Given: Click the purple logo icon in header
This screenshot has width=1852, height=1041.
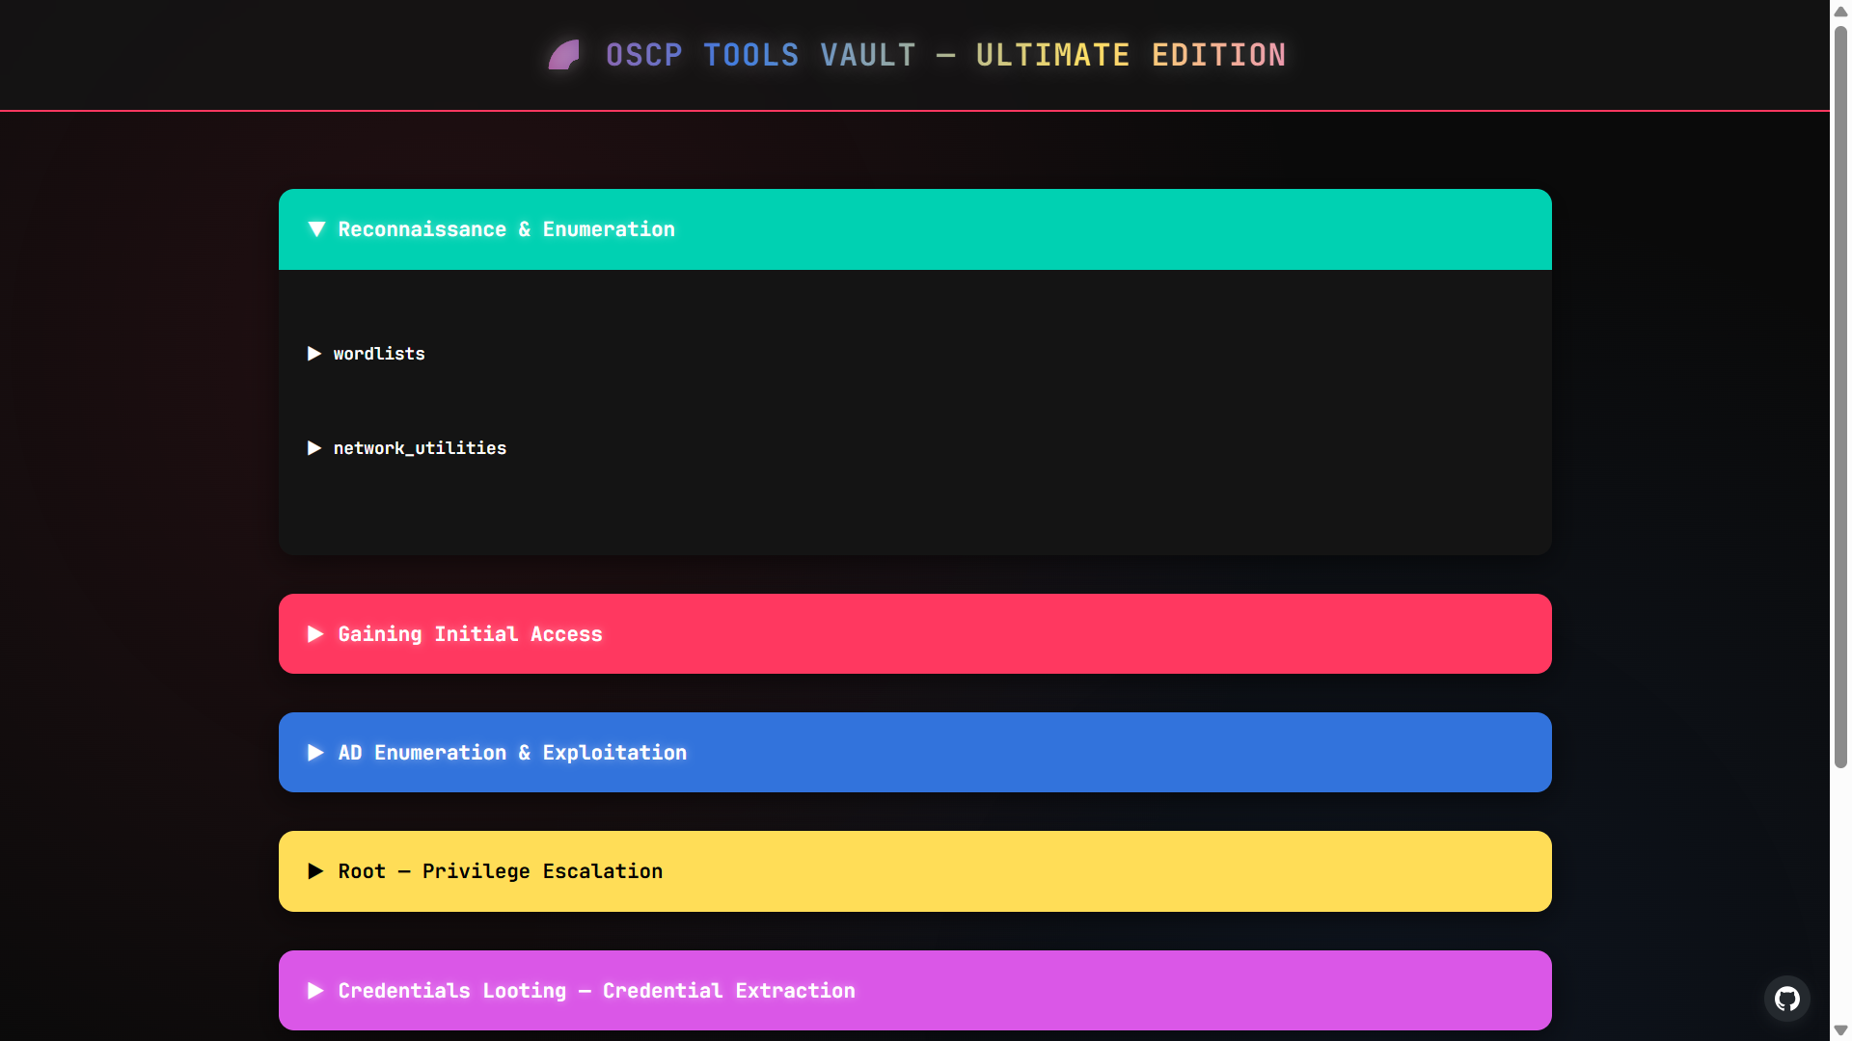Looking at the screenshot, I should coord(564,55).
